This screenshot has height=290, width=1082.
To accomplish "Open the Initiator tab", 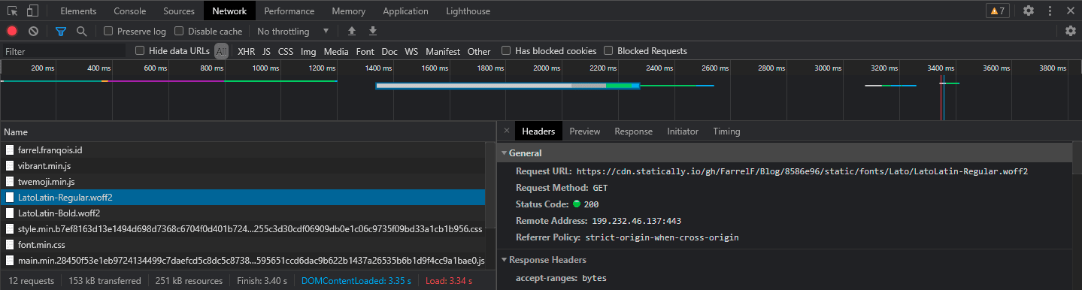I will [x=683, y=131].
